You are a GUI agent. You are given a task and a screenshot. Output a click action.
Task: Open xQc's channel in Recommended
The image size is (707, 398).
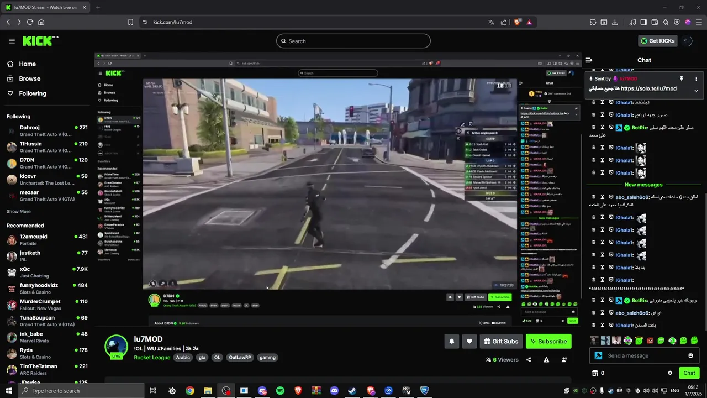tap(46, 273)
